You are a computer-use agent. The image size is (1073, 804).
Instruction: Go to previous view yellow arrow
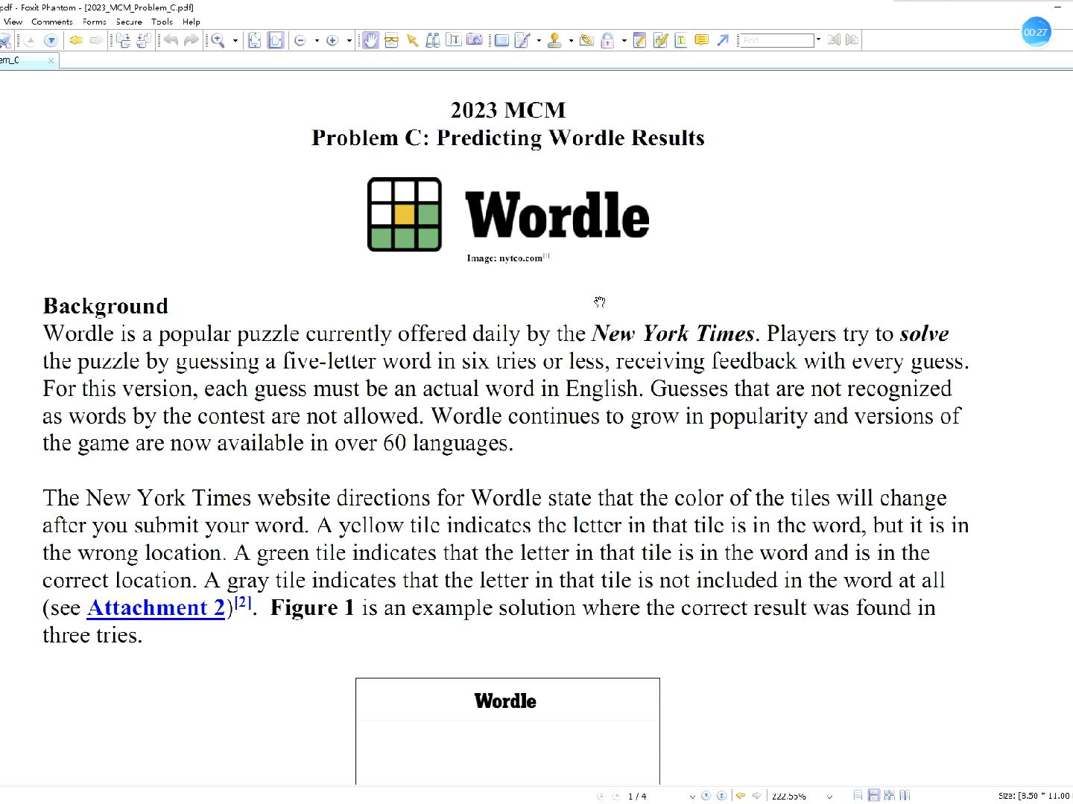[76, 40]
